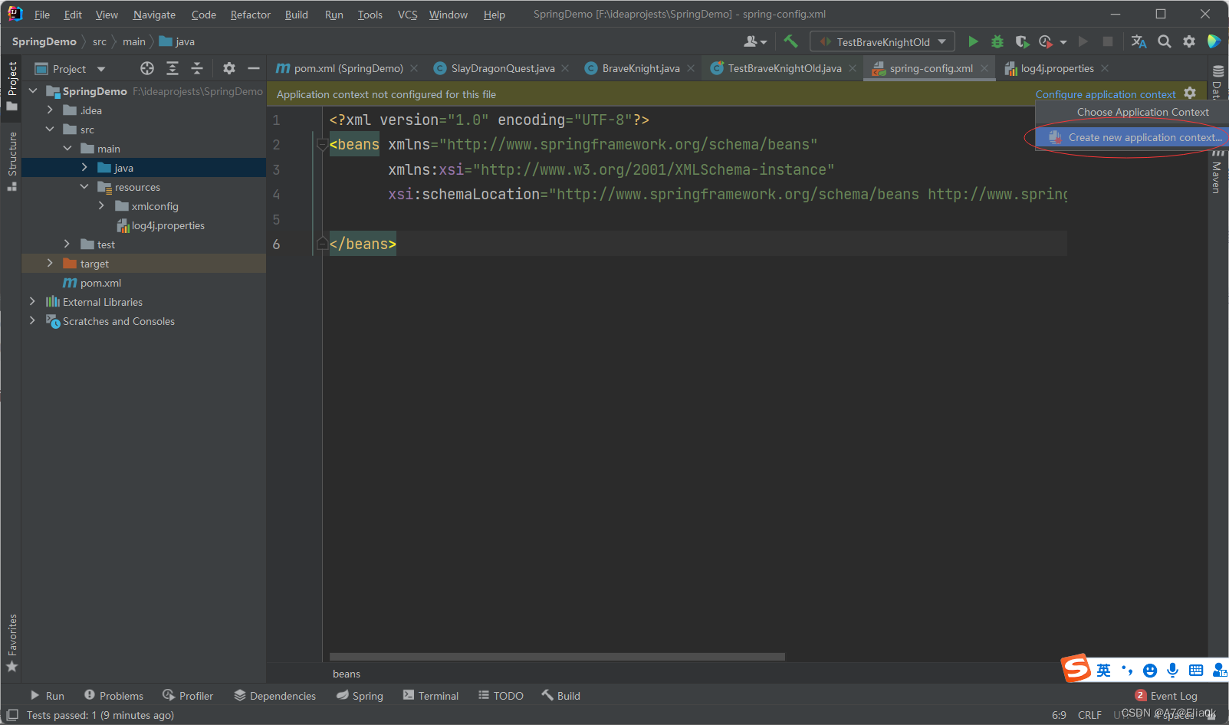Collapse the resources folder
This screenshot has height=725, width=1229.
(84, 186)
